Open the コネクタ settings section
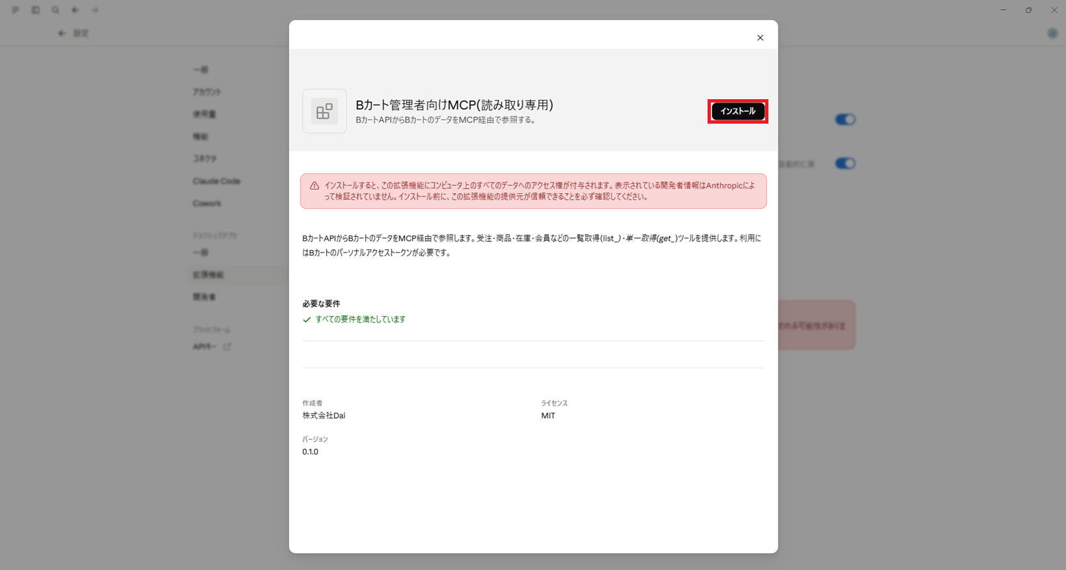Viewport: 1066px width, 570px height. tap(204, 159)
